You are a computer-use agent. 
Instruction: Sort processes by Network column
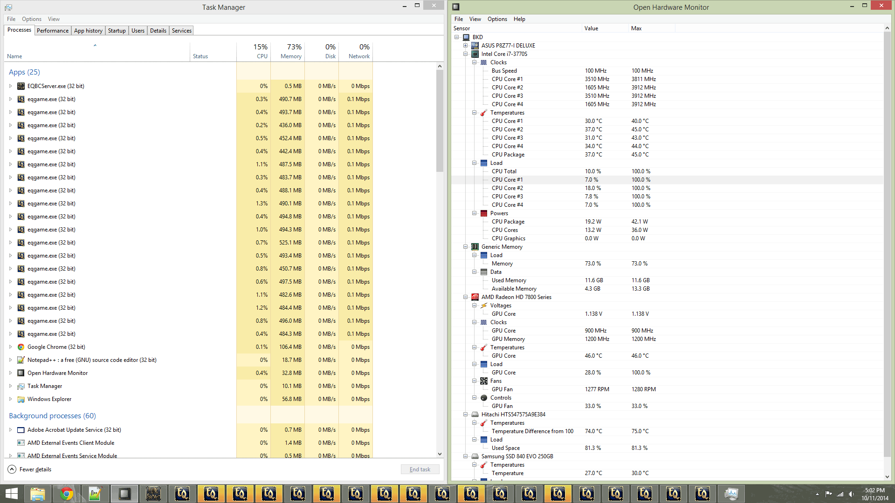coord(356,51)
